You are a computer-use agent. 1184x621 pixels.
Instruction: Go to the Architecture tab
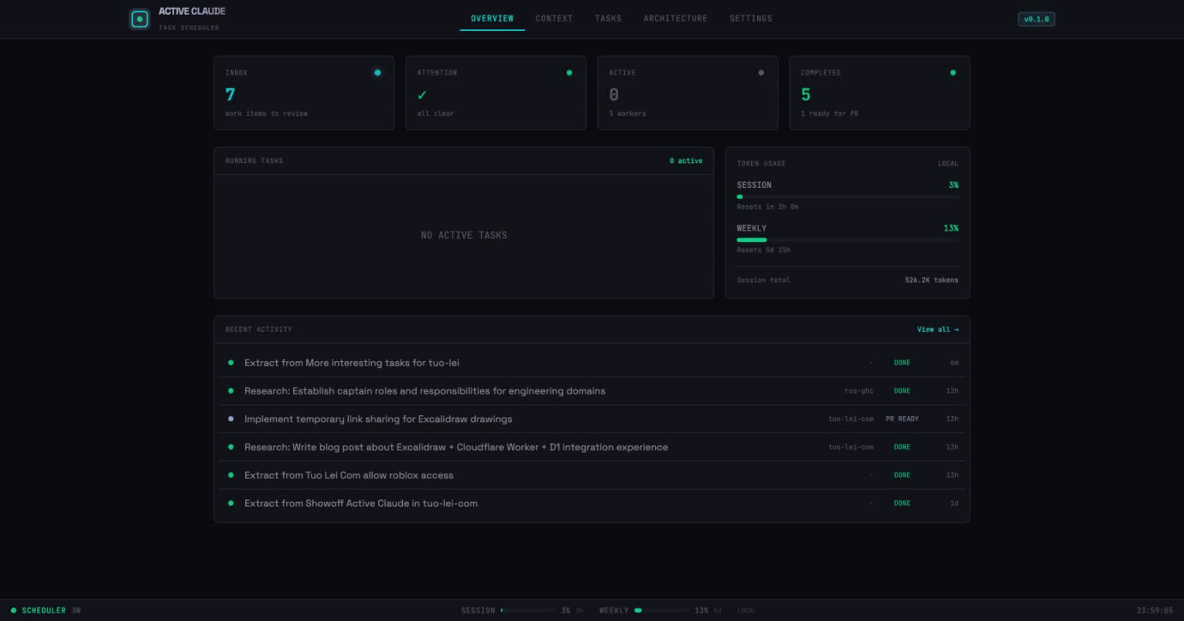pos(675,19)
